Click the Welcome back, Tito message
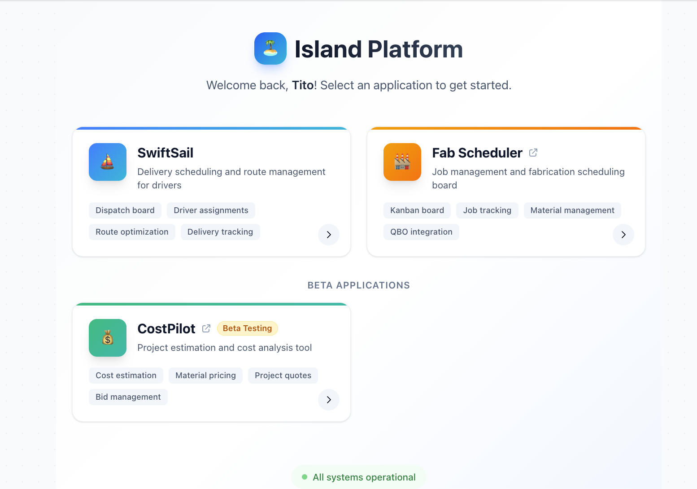The width and height of the screenshot is (697, 489). click(359, 85)
